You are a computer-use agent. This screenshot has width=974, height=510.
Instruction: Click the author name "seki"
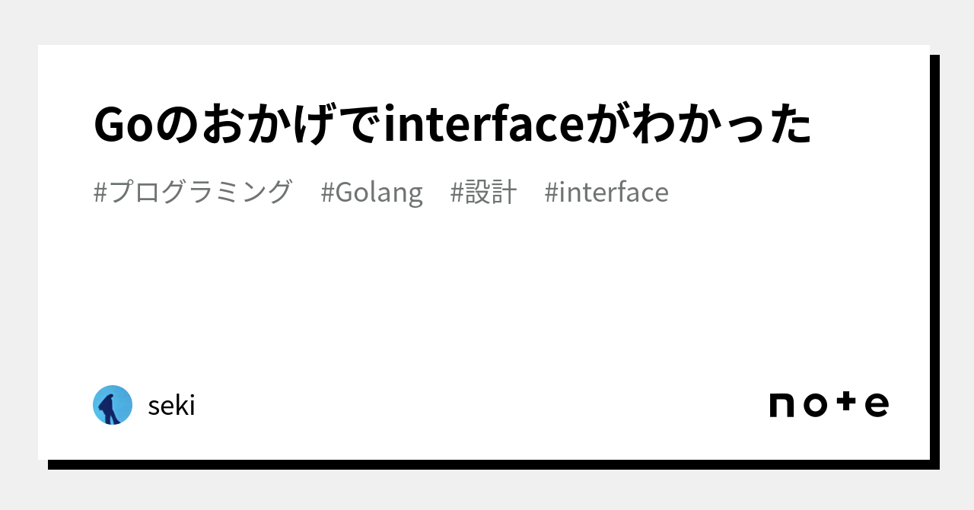coord(171,406)
